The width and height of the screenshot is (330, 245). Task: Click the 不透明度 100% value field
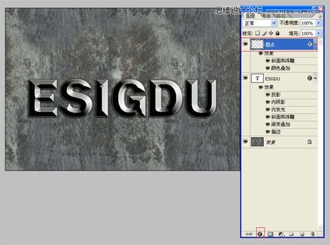[x=308, y=23]
